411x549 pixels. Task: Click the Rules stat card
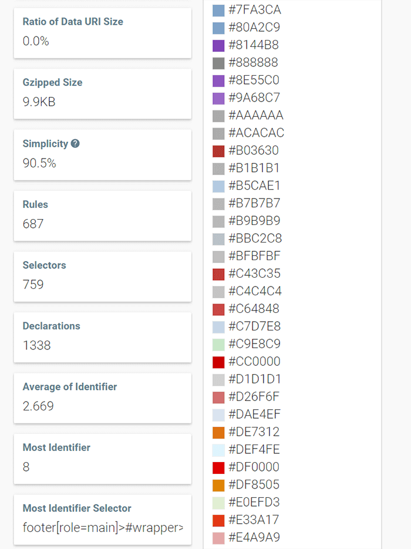[102, 215]
